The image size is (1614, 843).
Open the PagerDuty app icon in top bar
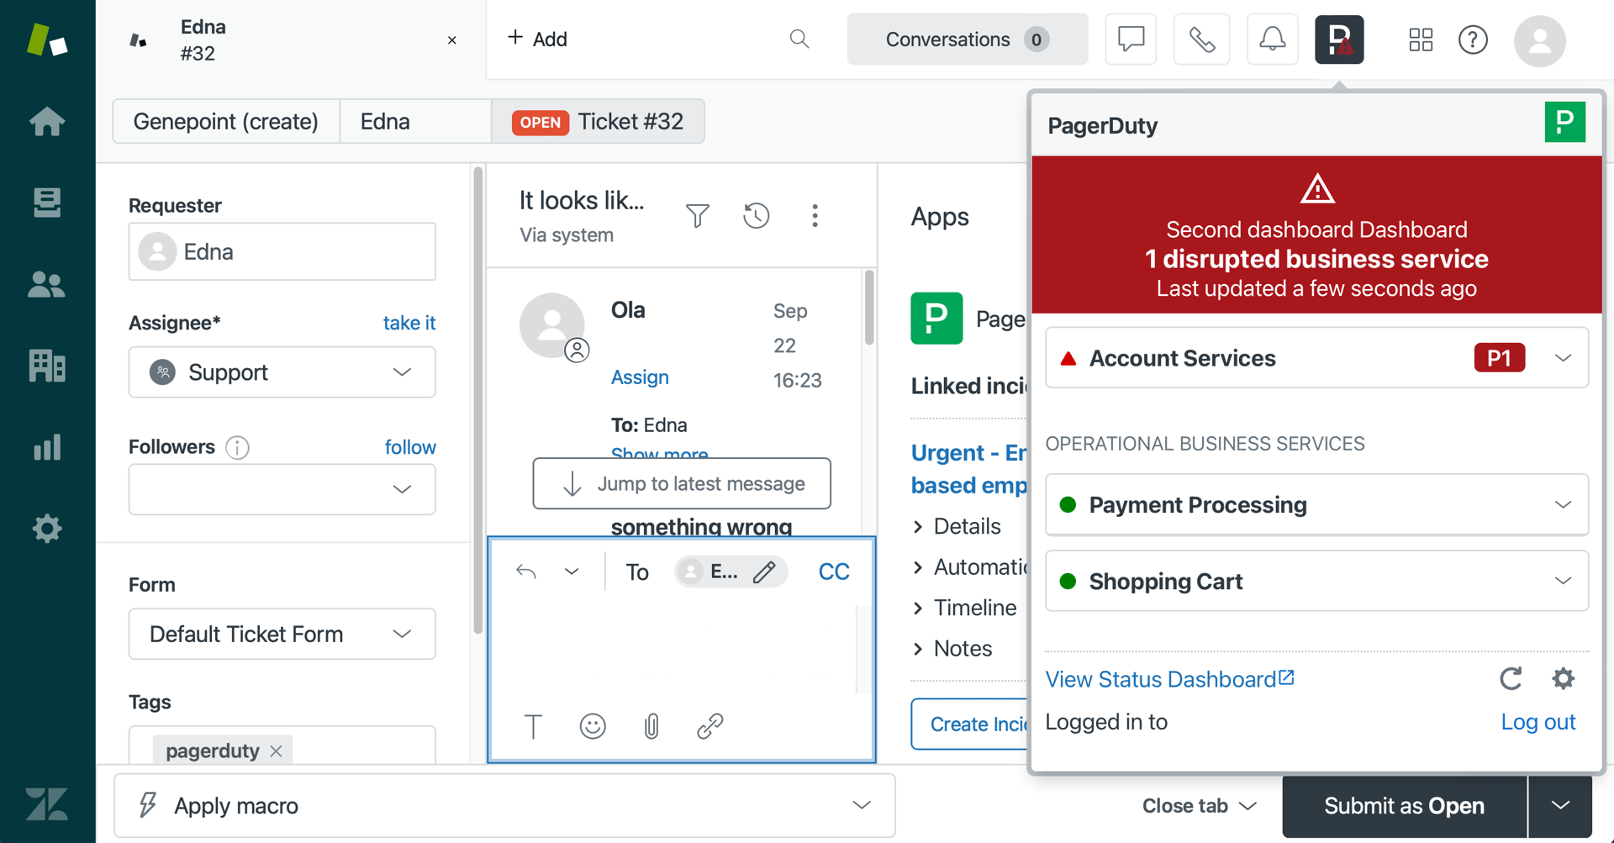(x=1339, y=40)
